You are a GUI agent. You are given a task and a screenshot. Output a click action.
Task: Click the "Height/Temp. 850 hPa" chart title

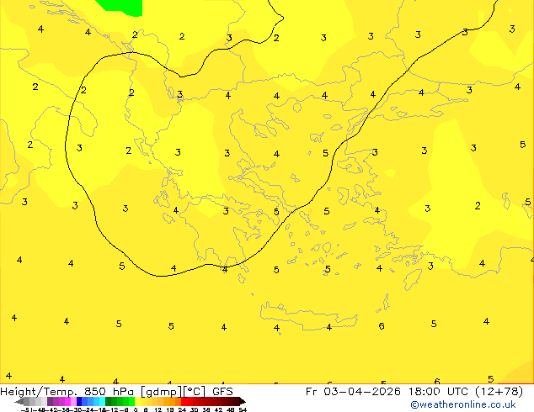click(x=67, y=392)
